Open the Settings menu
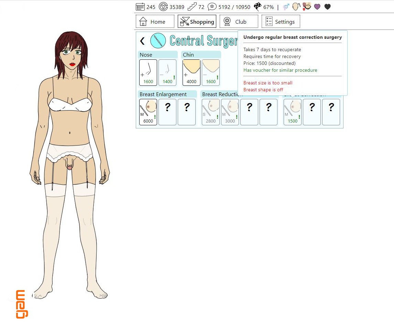 click(281, 22)
